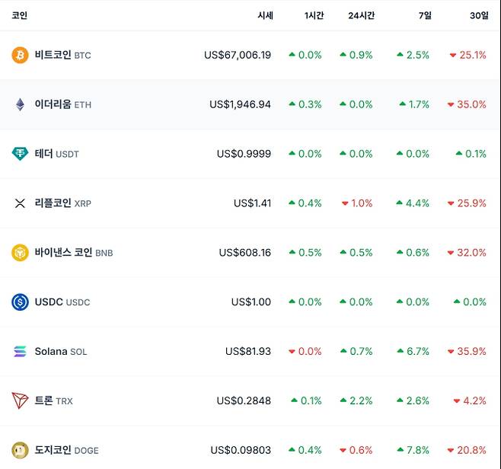Click Solana 24-hour change 0.7%

pos(356,352)
